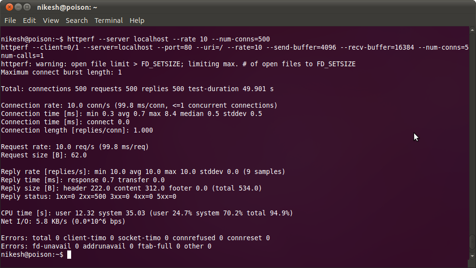Minimize the nikesh@poison terminal window

click(x=18, y=7)
